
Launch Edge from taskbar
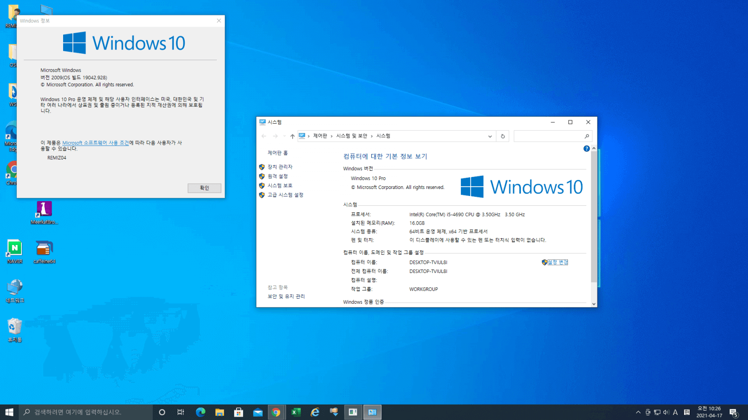(201, 412)
